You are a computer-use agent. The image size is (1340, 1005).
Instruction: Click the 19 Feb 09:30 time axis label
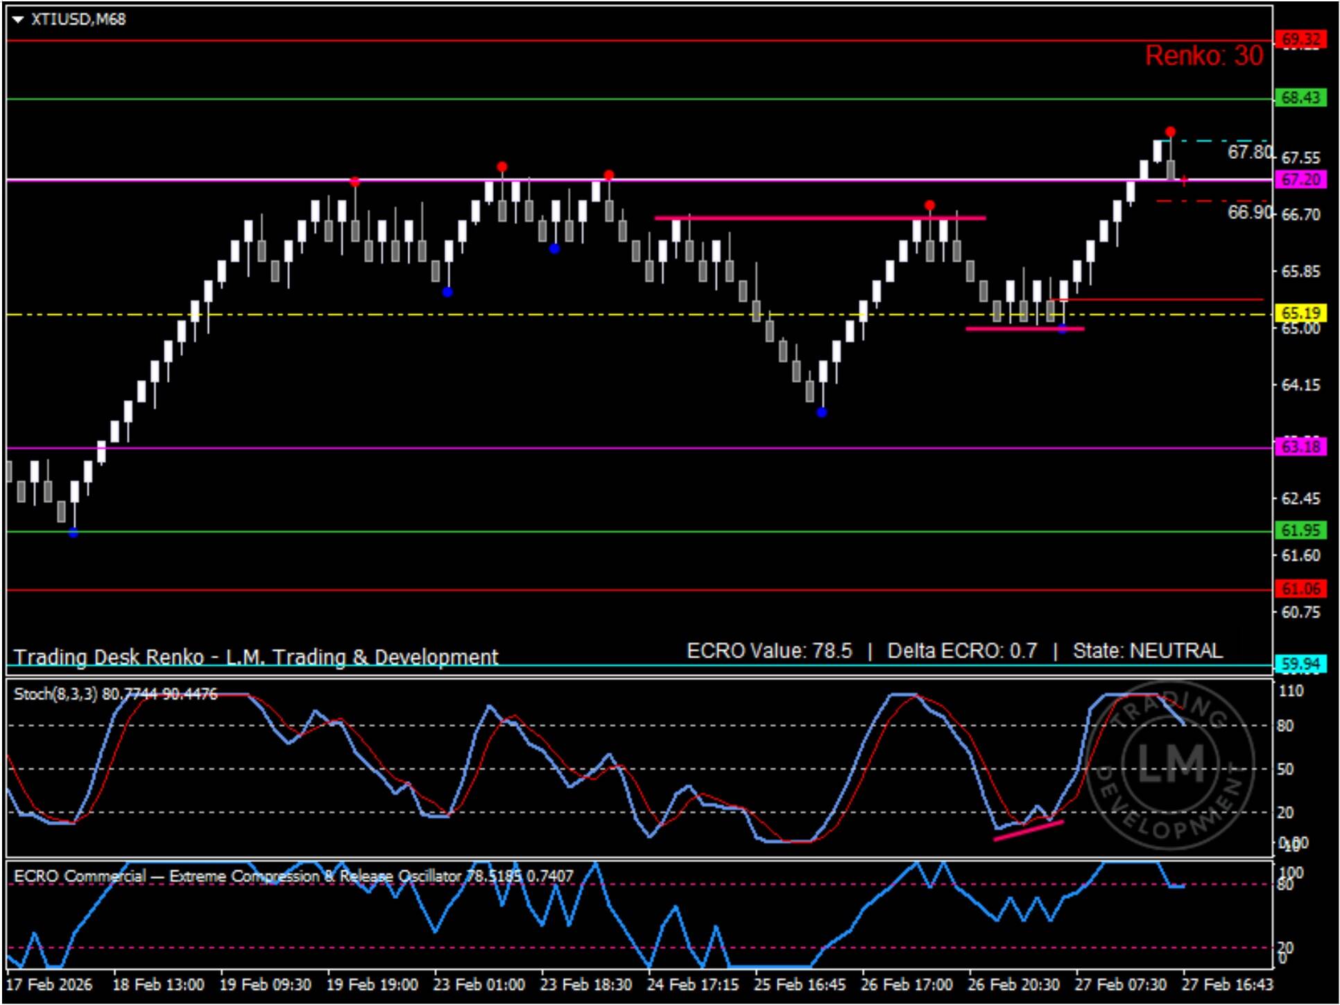coord(266,985)
